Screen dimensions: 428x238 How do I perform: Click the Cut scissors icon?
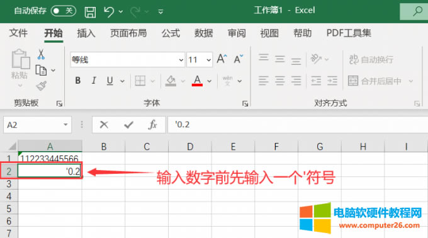tap(41, 54)
